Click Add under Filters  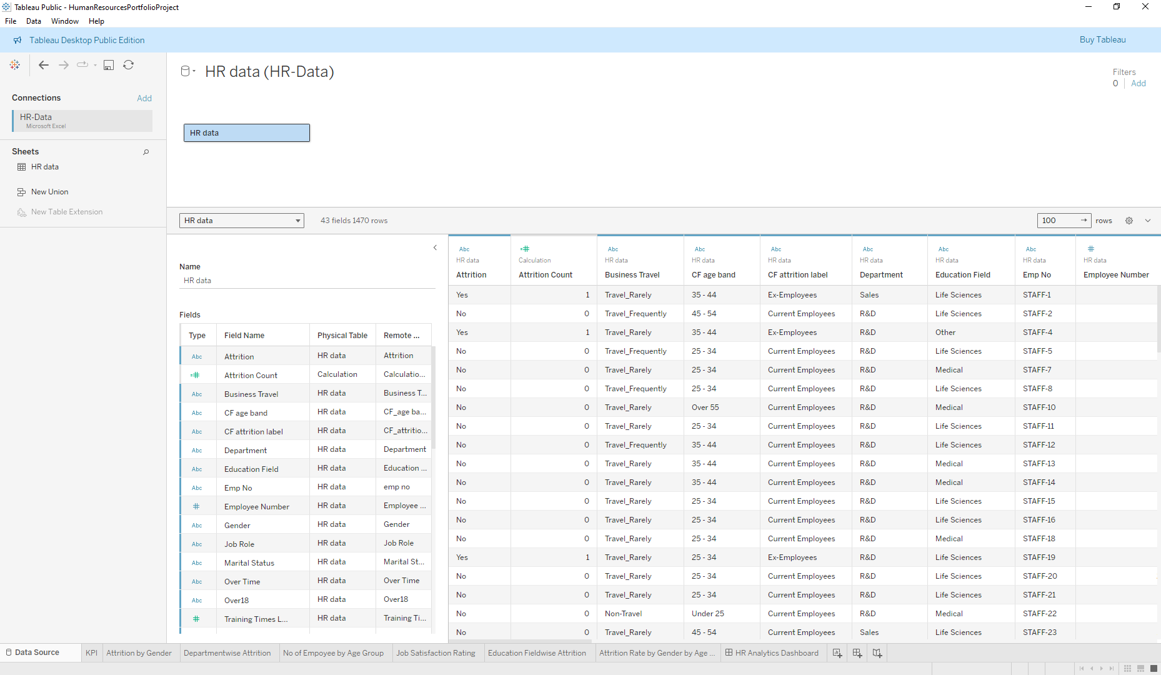[x=1138, y=83]
